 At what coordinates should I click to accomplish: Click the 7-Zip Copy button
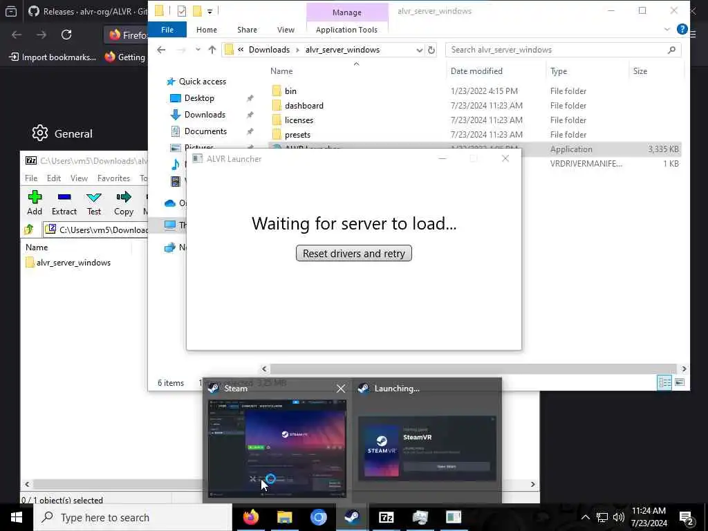tap(123, 203)
